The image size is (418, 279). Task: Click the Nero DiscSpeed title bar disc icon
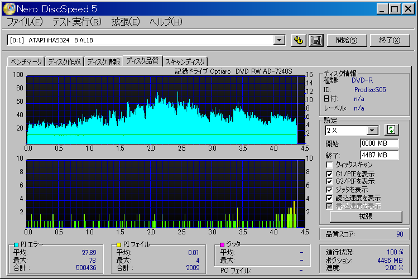coord(9,9)
